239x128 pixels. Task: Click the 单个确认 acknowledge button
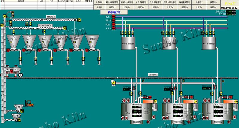tap(99, 2)
